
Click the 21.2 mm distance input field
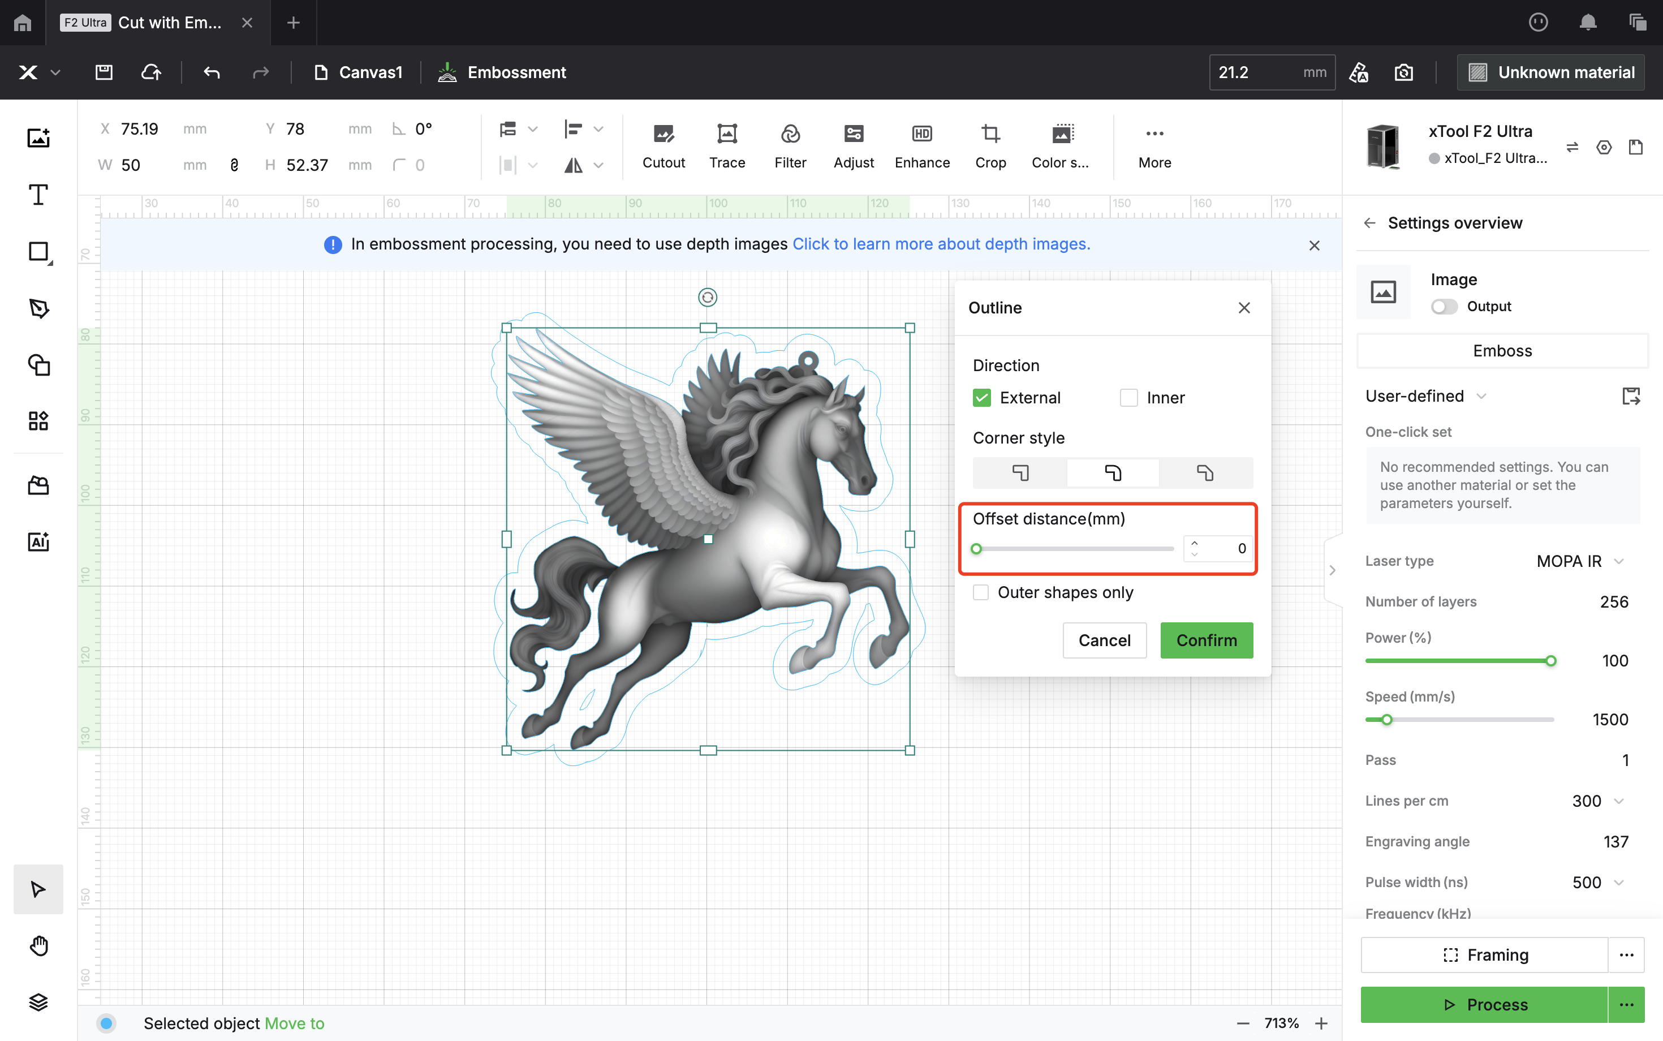[1272, 72]
